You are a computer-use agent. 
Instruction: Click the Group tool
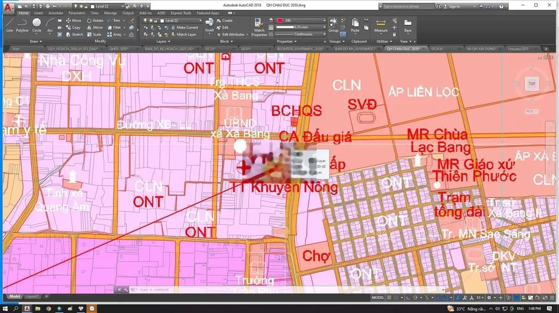click(334, 25)
